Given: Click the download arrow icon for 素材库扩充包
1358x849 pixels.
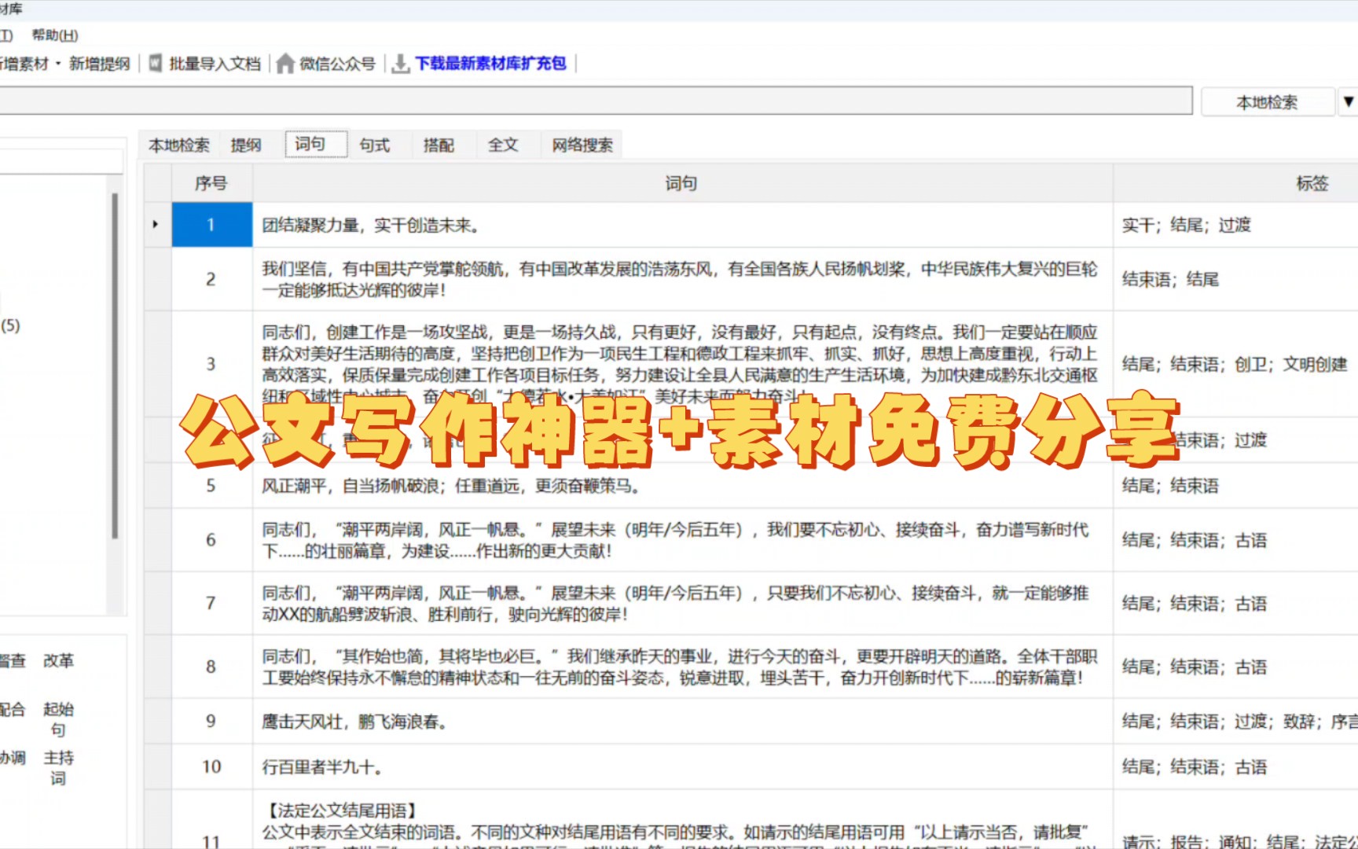Looking at the screenshot, I should (x=401, y=64).
